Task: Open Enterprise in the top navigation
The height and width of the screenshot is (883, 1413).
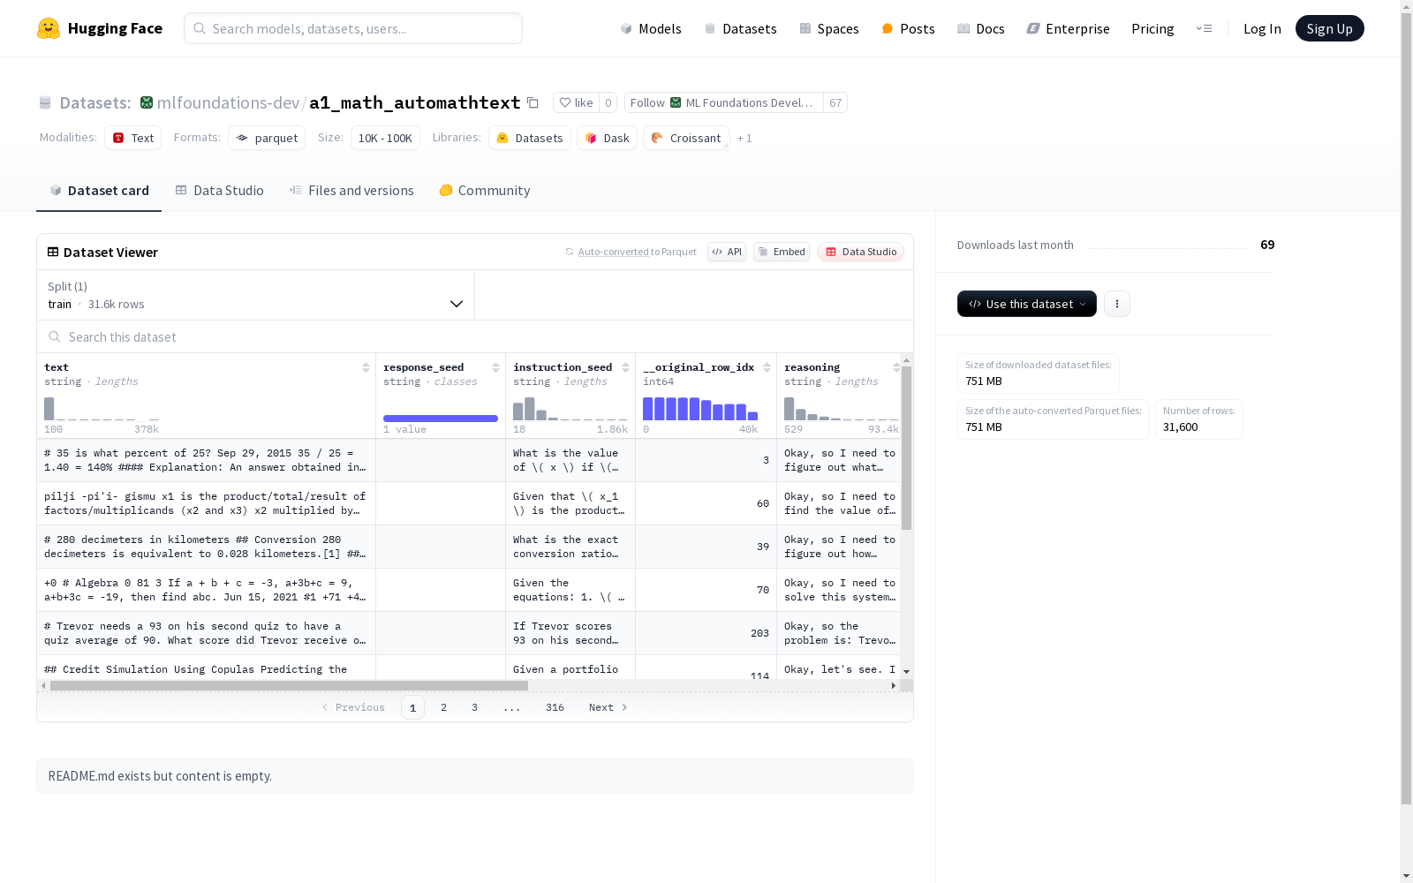Action: pos(1069,28)
